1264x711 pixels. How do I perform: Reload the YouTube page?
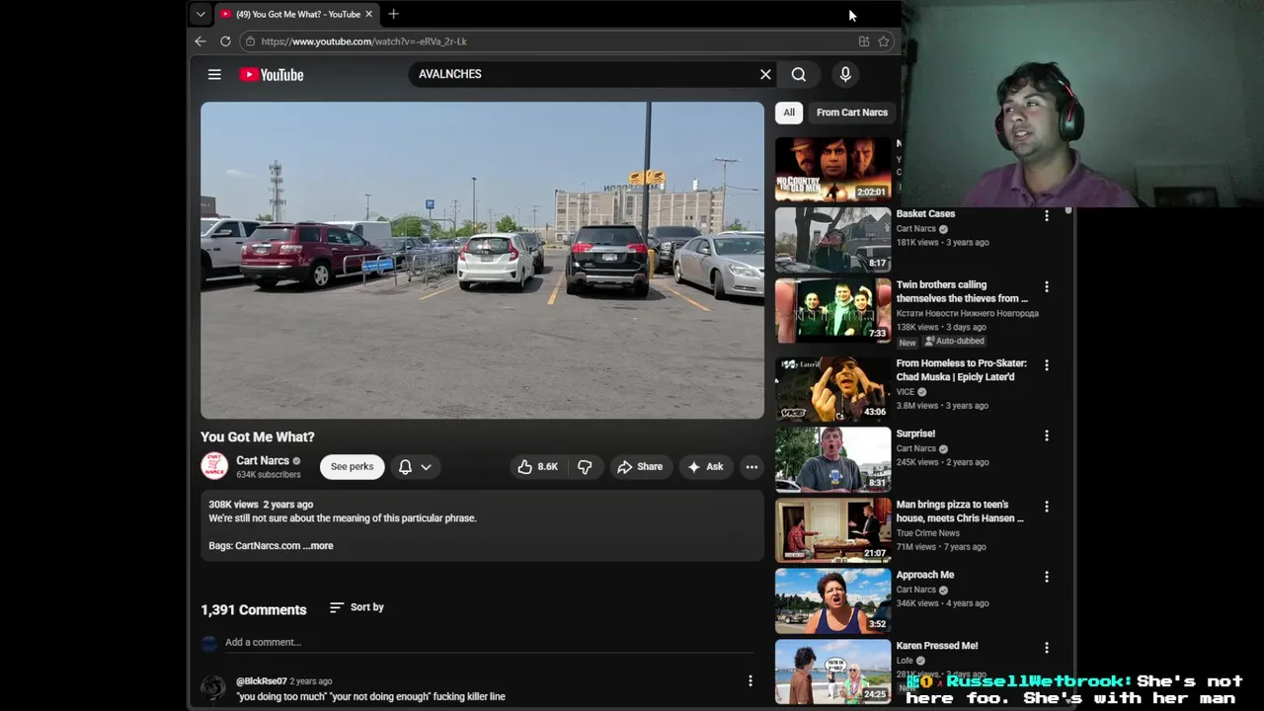[x=225, y=41]
